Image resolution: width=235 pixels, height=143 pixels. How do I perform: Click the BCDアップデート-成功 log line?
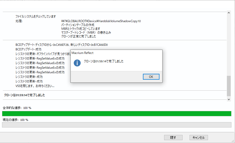28,49
